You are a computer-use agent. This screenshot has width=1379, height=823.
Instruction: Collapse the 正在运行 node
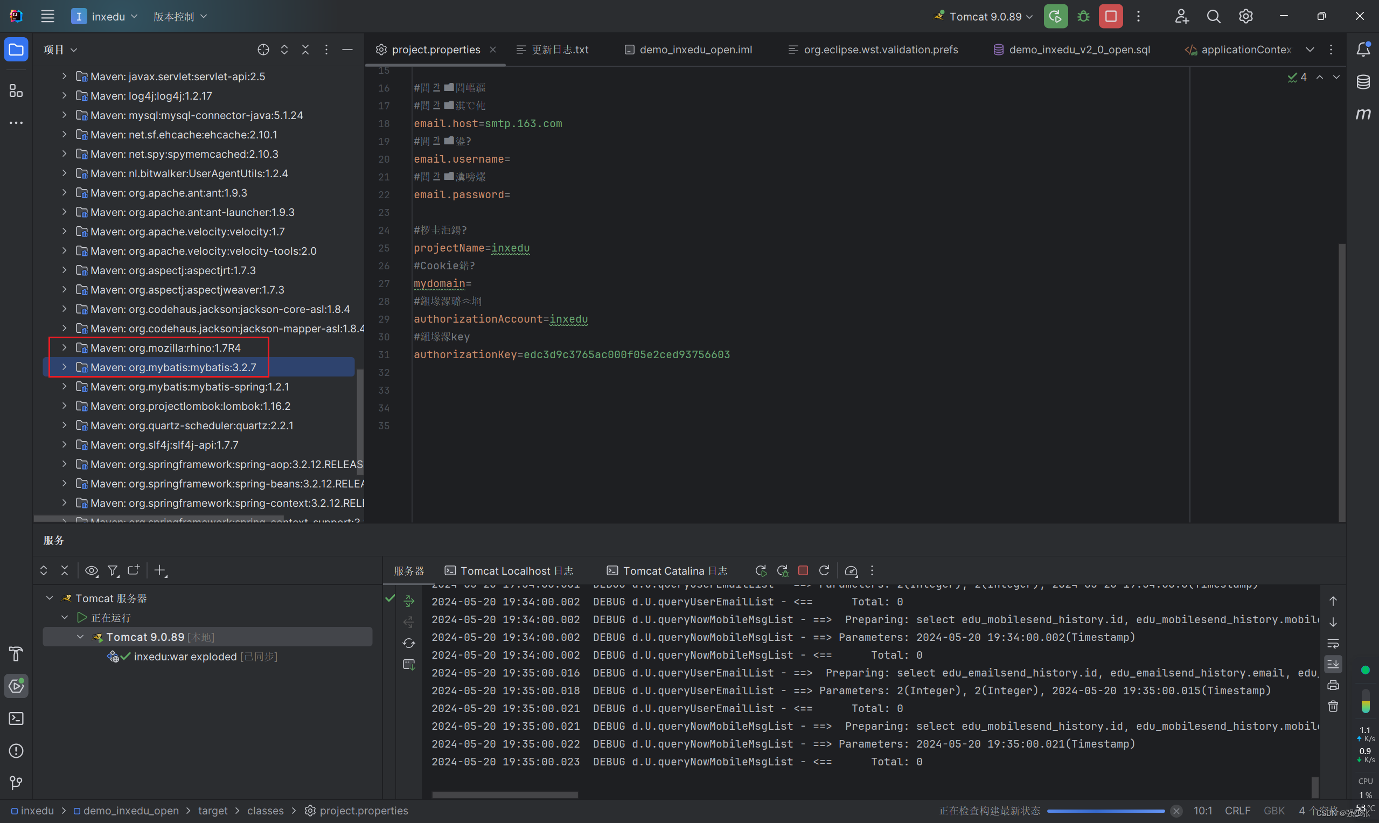click(65, 617)
